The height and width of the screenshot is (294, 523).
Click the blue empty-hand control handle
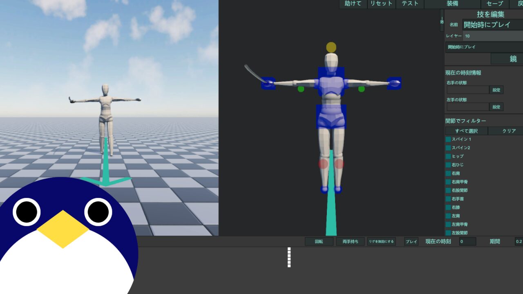pos(394,83)
